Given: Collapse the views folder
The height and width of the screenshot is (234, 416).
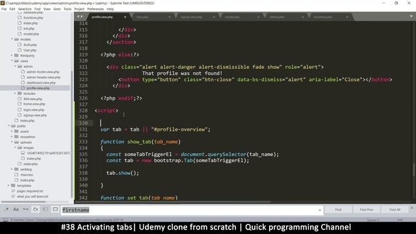Looking at the screenshot, I should tap(12, 60).
